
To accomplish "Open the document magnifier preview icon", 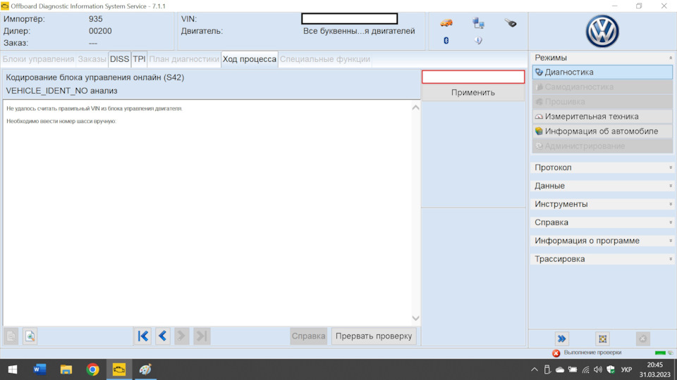I will pyautogui.click(x=30, y=336).
